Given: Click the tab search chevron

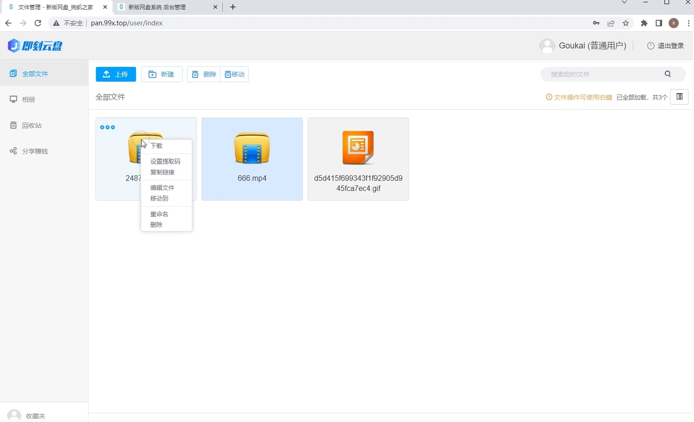Looking at the screenshot, I should 624,3.
